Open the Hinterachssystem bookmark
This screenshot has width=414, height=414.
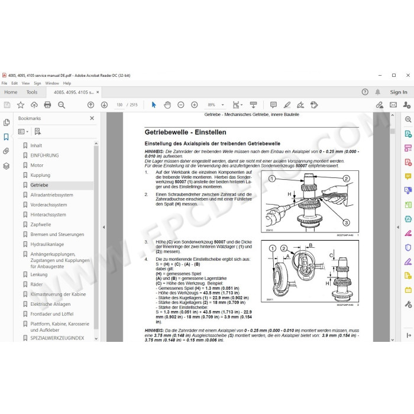click(48, 215)
